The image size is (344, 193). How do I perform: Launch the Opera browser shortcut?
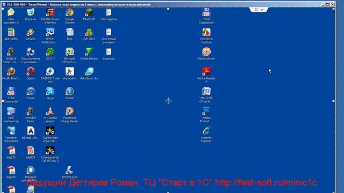31,72
